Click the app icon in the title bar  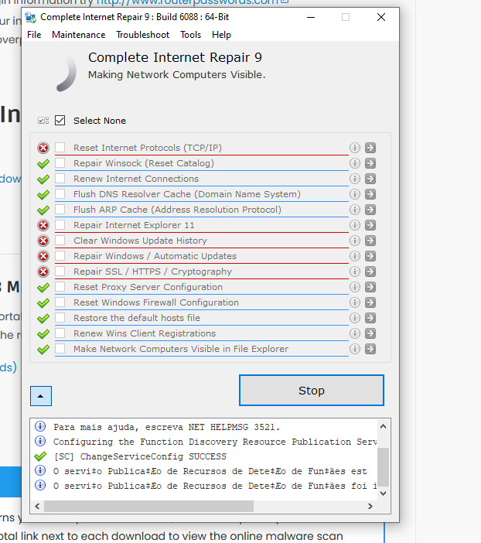click(30, 17)
